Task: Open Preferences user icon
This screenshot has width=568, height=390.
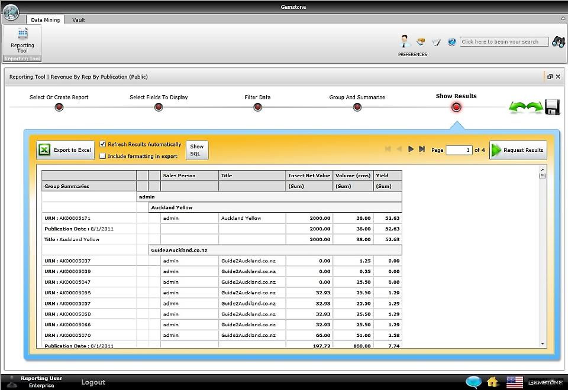Action: coord(405,41)
